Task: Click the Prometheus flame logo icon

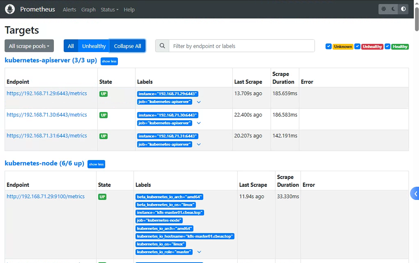Action: coord(10,9)
